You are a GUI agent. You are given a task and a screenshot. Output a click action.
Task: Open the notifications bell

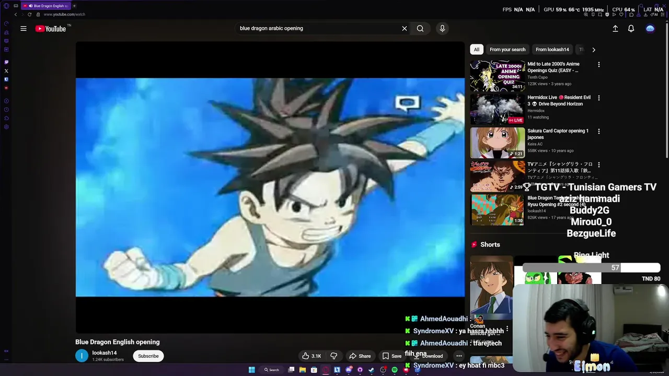tap(631, 29)
